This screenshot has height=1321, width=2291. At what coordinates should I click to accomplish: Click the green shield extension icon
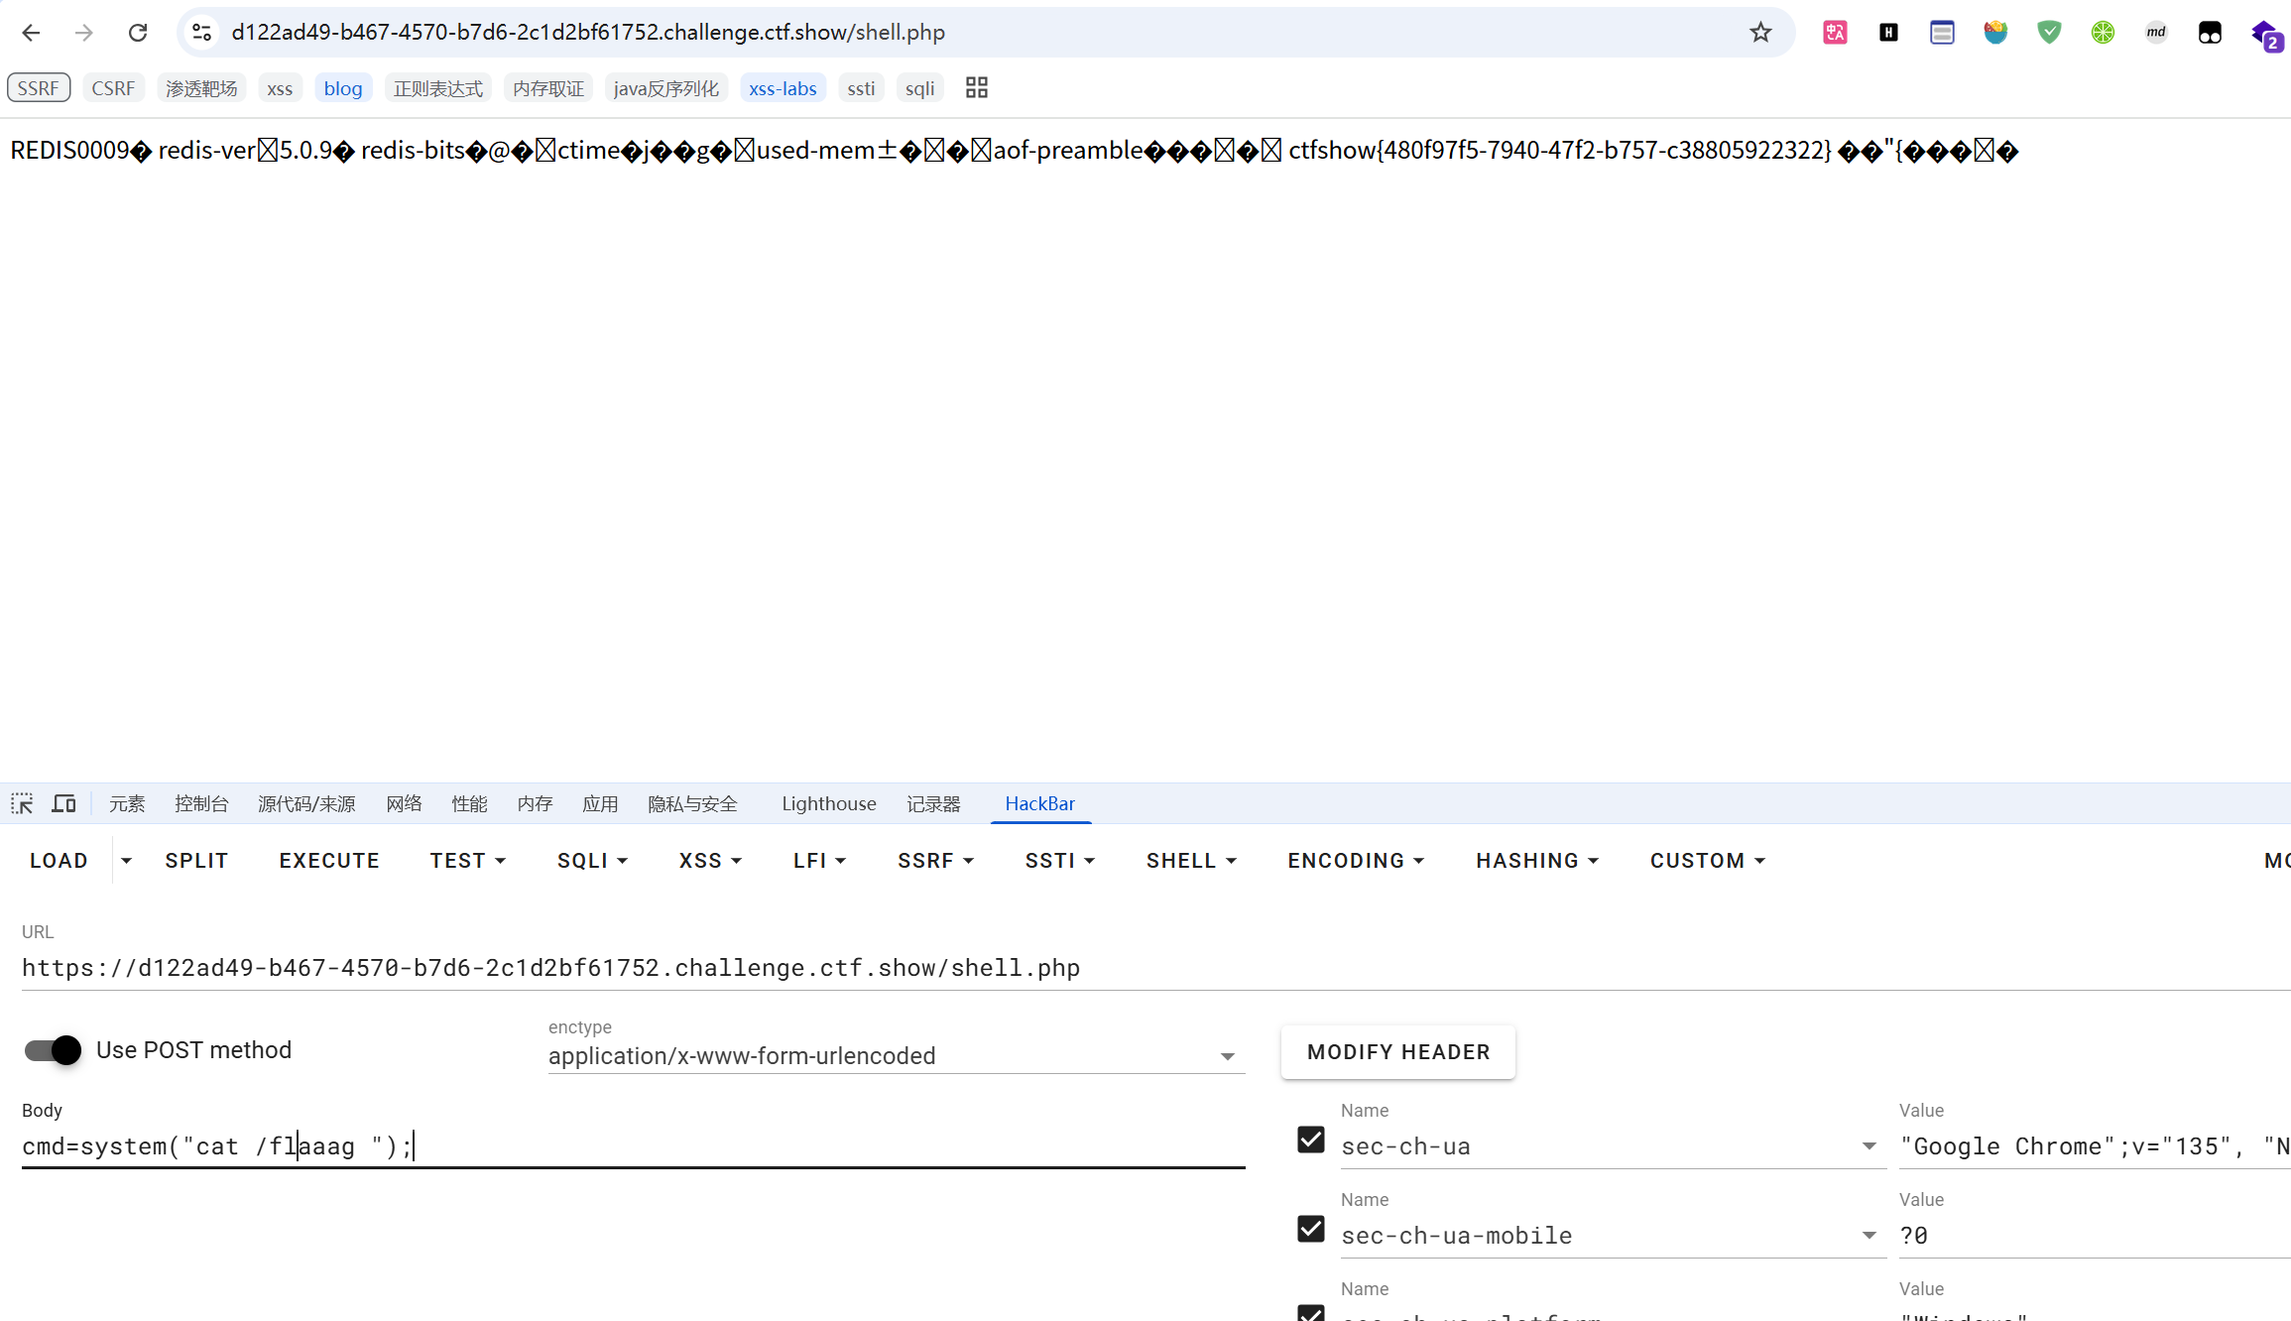point(2049,33)
